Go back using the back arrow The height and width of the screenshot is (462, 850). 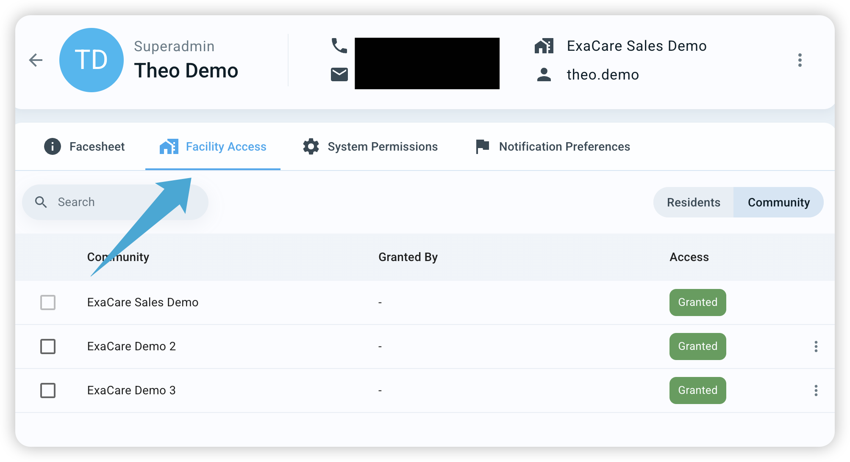[x=36, y=60]
